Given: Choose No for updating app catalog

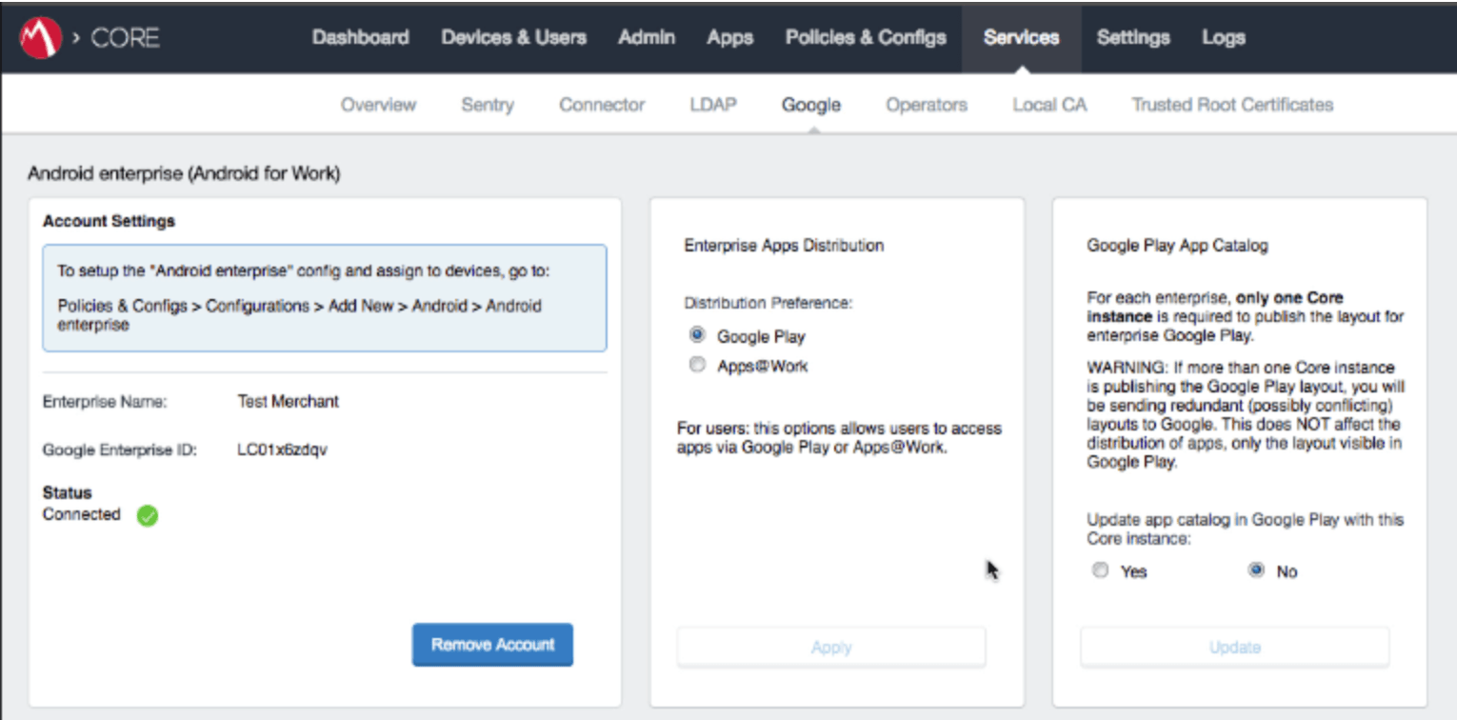Looking at the screenshot, I should pyautogui.click(x=1257, y=570).
